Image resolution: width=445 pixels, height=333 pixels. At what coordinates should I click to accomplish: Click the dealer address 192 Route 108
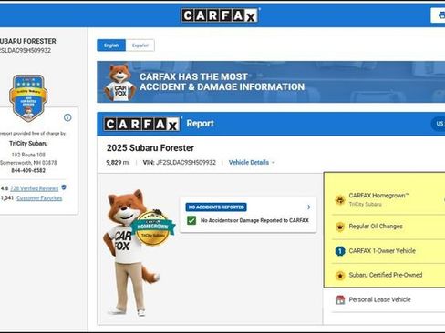tap(28, 155)
